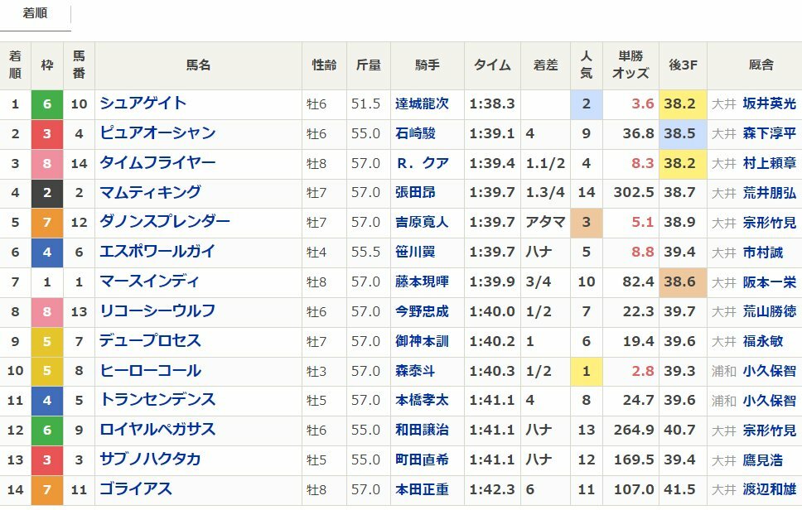Click winning time 1:38.3

pyautogui.click(x=492, y=103)
